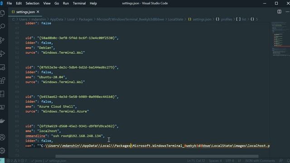Viewport: 290px width, 163px height.
Task: Open the File menu
Action: pos(9,3)
